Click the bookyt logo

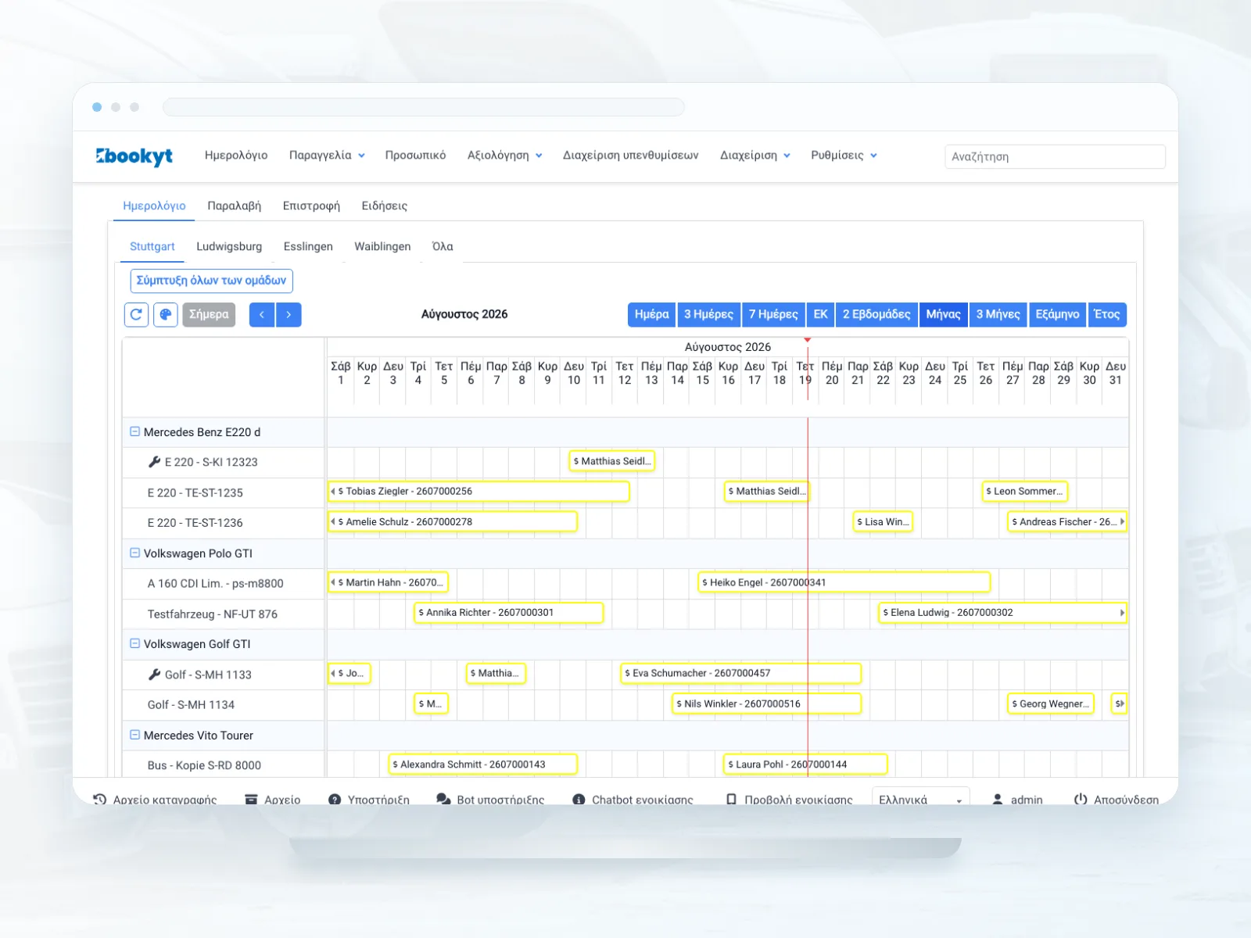click(134, 156)
